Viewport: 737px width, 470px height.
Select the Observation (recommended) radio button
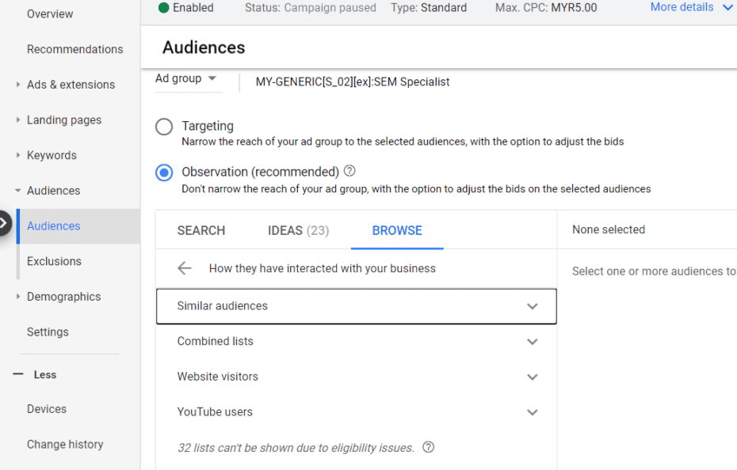click(x=164, y=172)
